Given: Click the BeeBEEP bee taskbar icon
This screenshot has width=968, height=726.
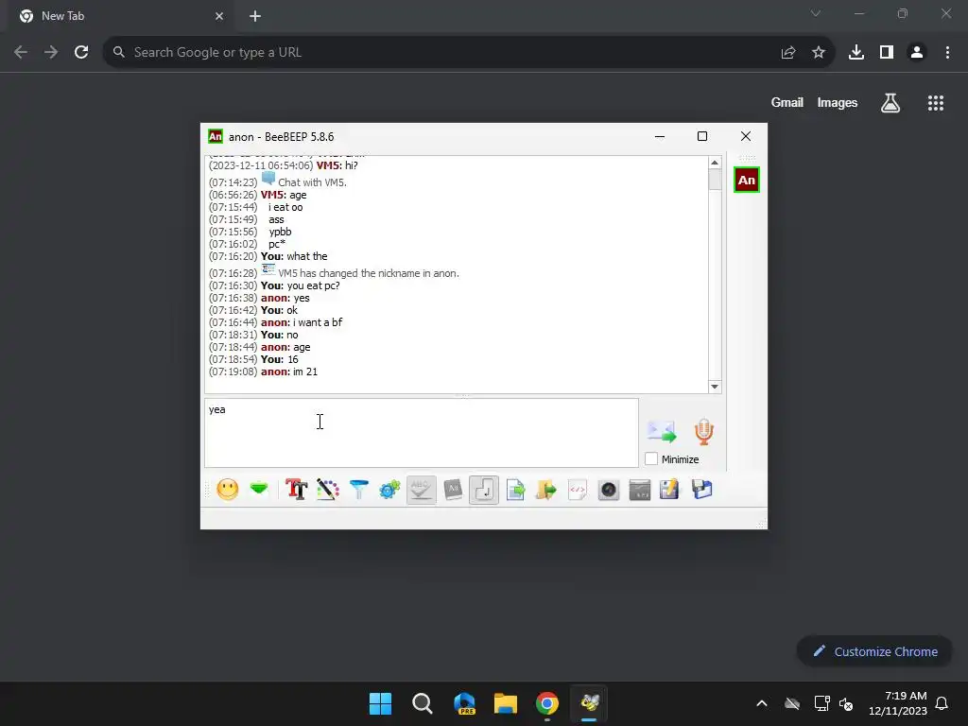Looking at the screenshot, I should [x=590, y=703].
